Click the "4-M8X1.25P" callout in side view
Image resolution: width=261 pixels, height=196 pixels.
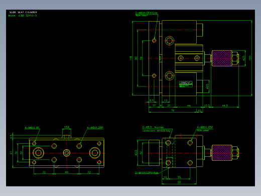(205, 127)
